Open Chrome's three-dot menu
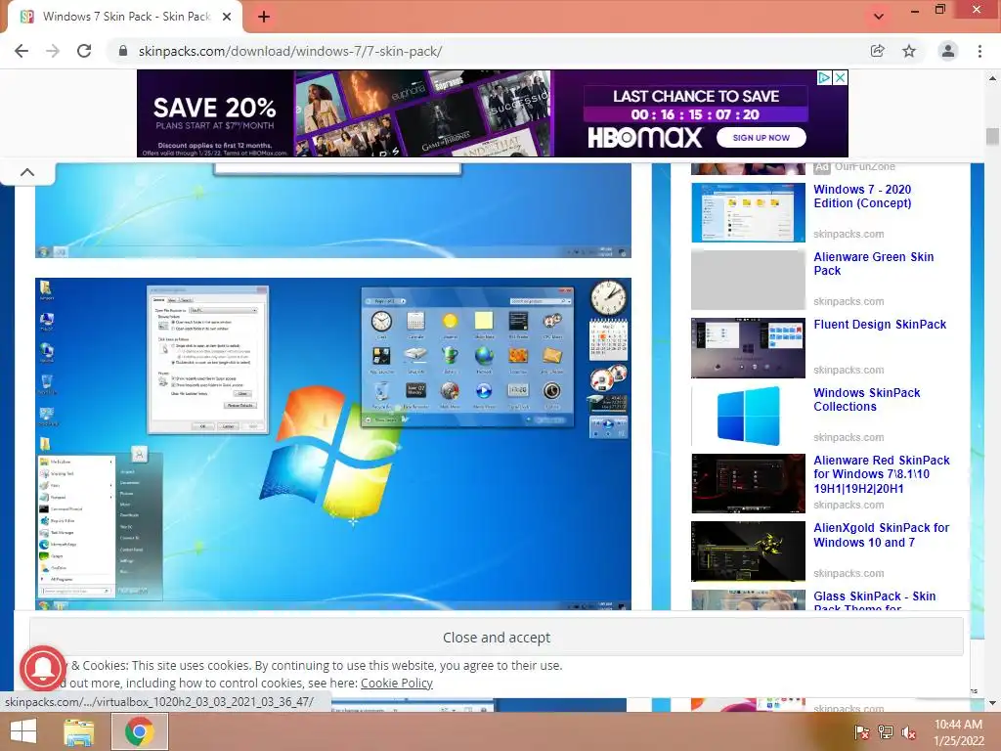This screenshot has width=1001, height=751. click(x=979, y=51)
